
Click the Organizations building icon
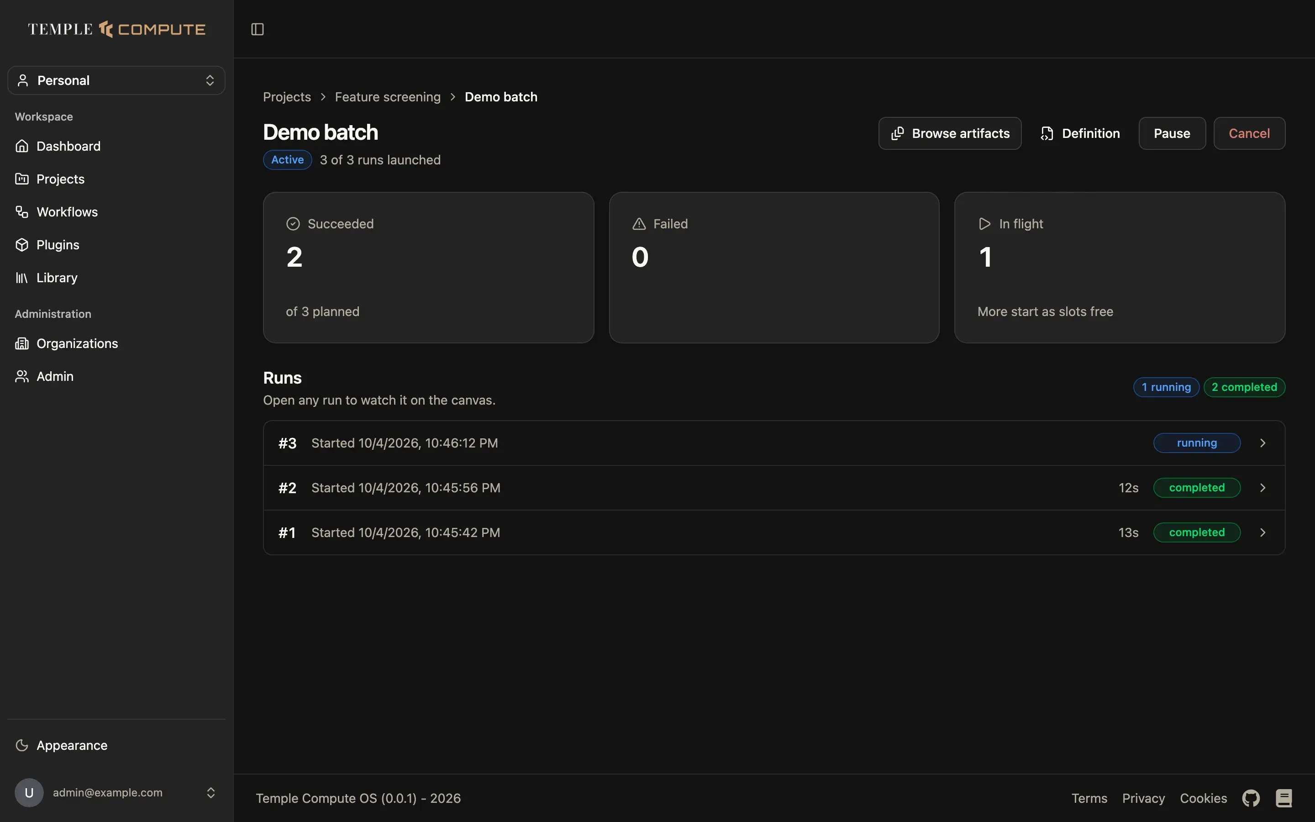point(22,343)
